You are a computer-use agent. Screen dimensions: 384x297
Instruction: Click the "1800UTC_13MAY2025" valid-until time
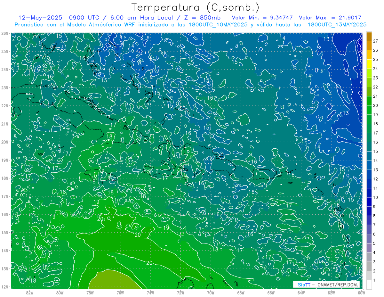pyautogui.click(x=337, y=24)
